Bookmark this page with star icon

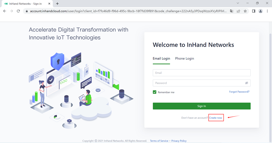click(245, 11)
